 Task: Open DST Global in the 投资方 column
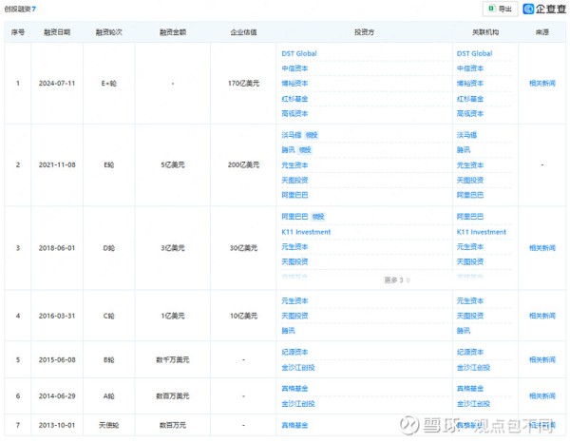(x=299, y=53)
